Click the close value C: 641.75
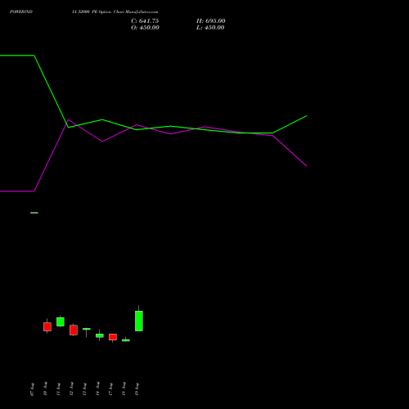Screen dimensions: 409x409 tap(145, 21)
